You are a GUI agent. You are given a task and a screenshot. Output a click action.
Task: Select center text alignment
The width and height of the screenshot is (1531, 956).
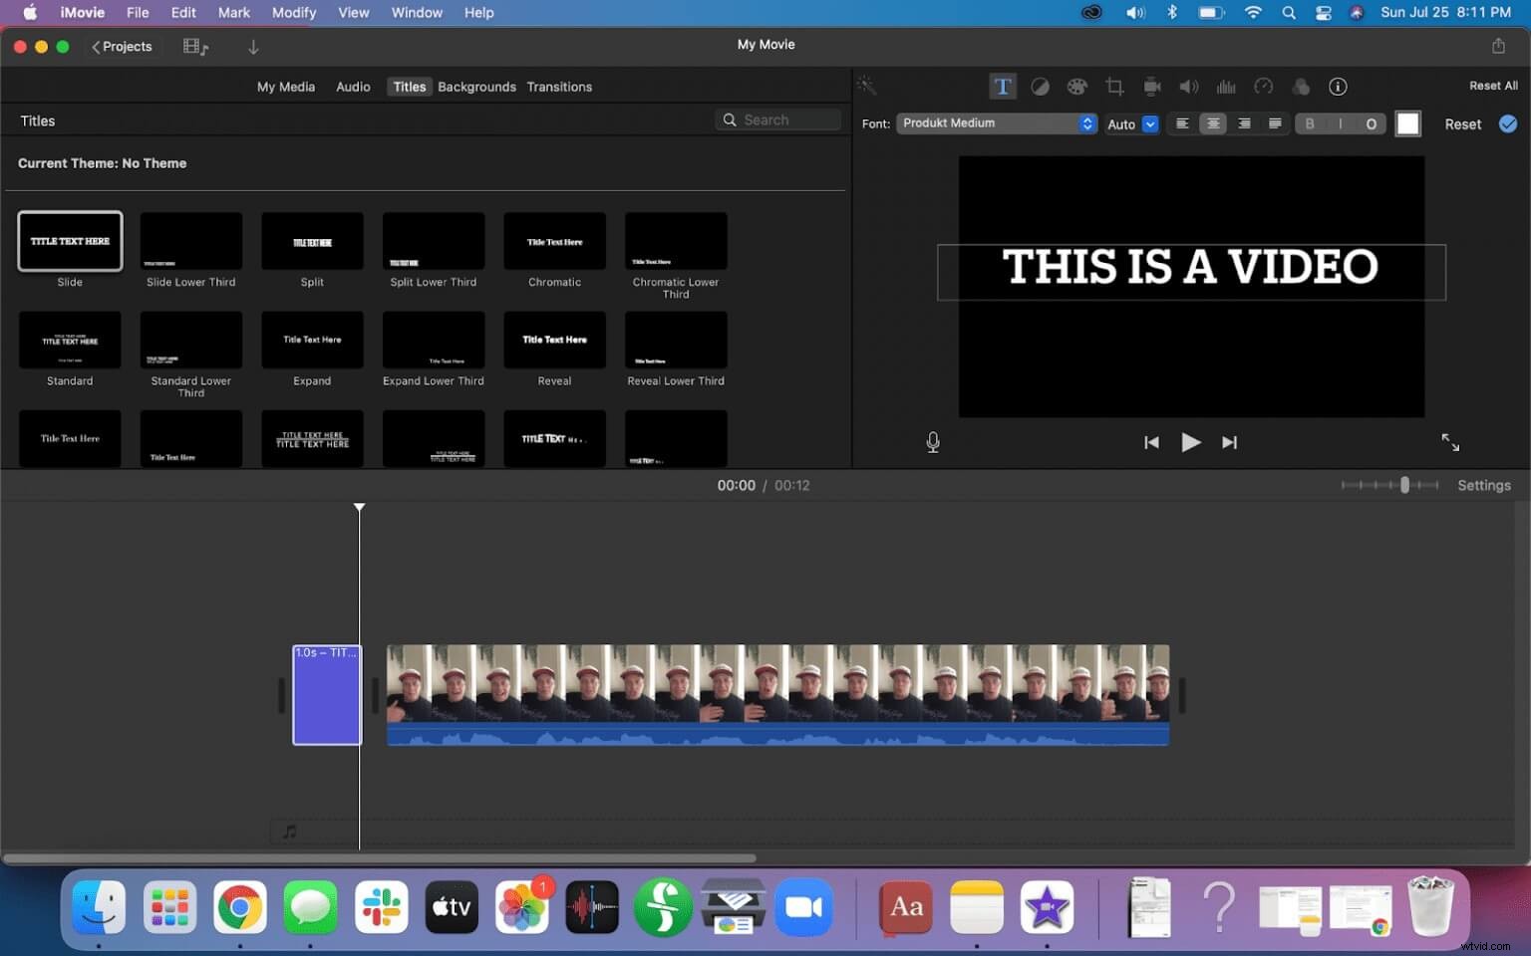[x=1213, y=123]
